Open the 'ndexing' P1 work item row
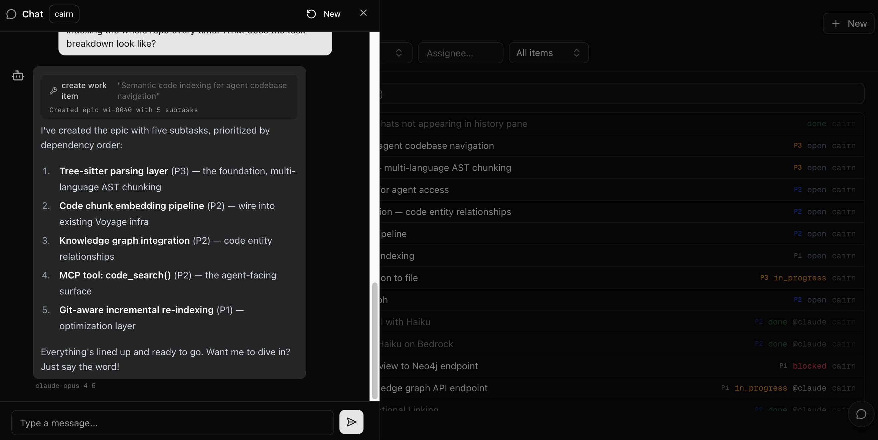878x440 pixels. [x=622, y=256]
